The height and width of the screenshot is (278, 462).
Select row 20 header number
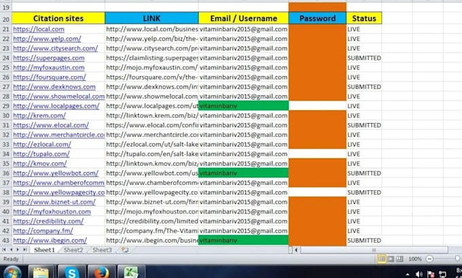(6, 19)
